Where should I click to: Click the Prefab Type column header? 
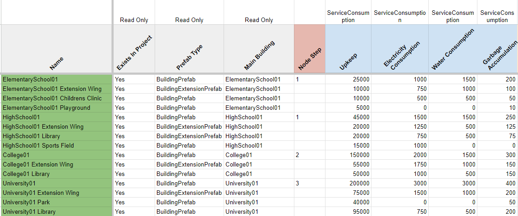189,49
